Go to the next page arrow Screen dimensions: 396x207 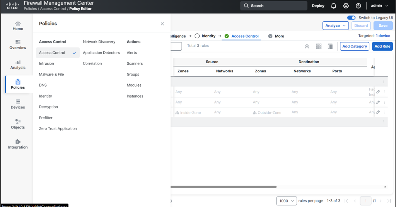tap(381, 201)
